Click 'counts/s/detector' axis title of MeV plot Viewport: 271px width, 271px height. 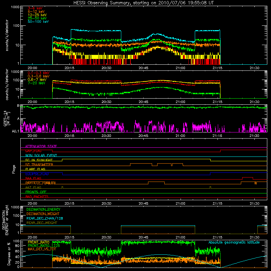coord(7,85)
